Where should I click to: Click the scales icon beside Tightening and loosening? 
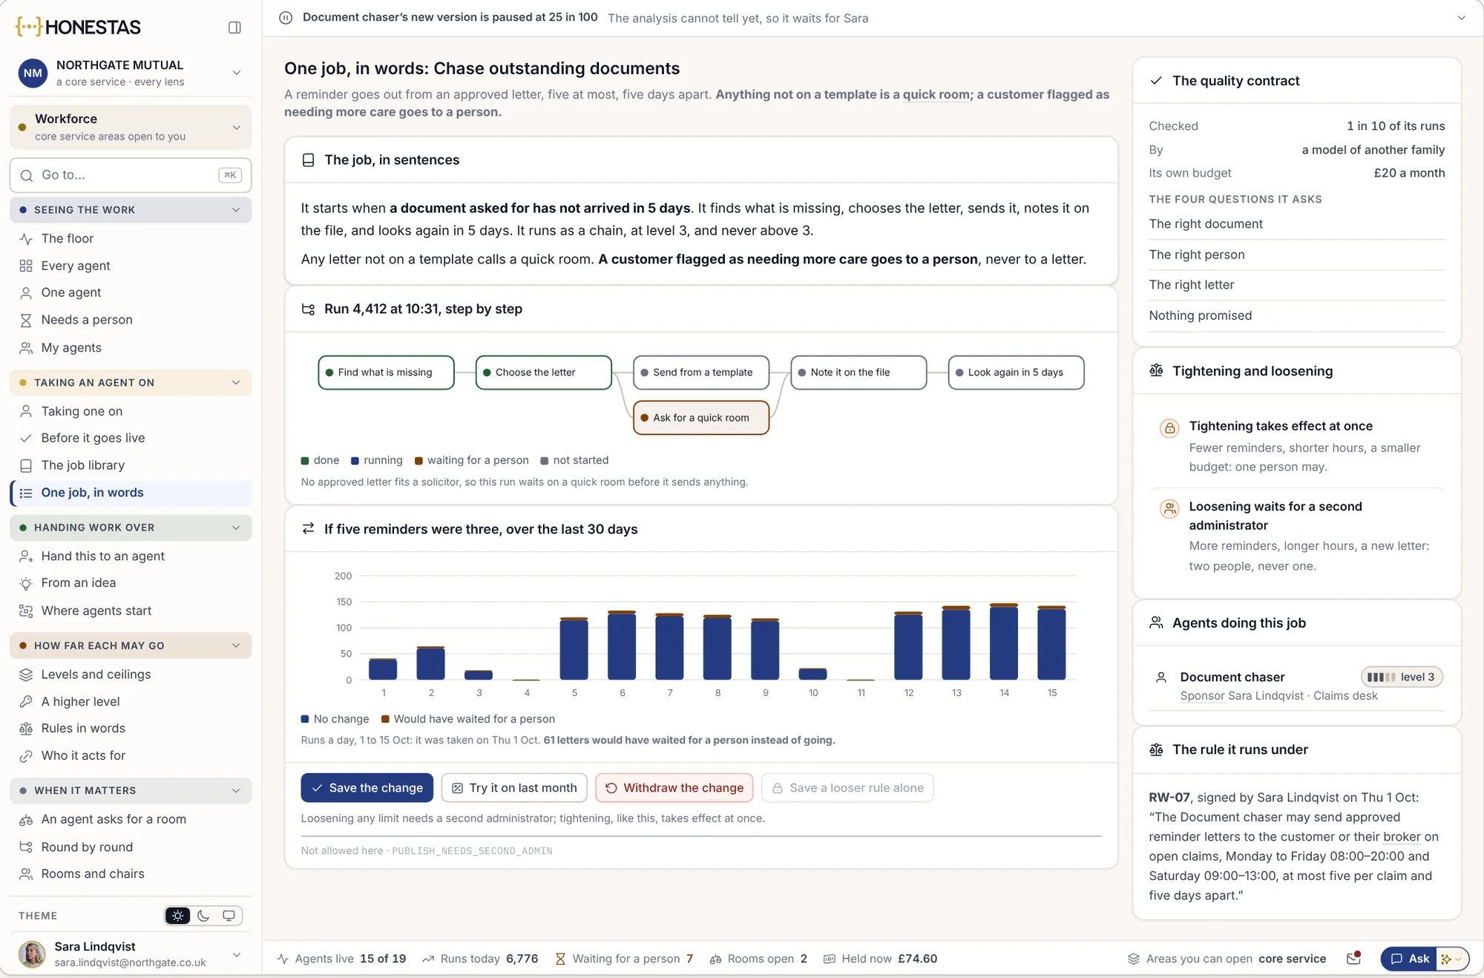[1156, 370]
